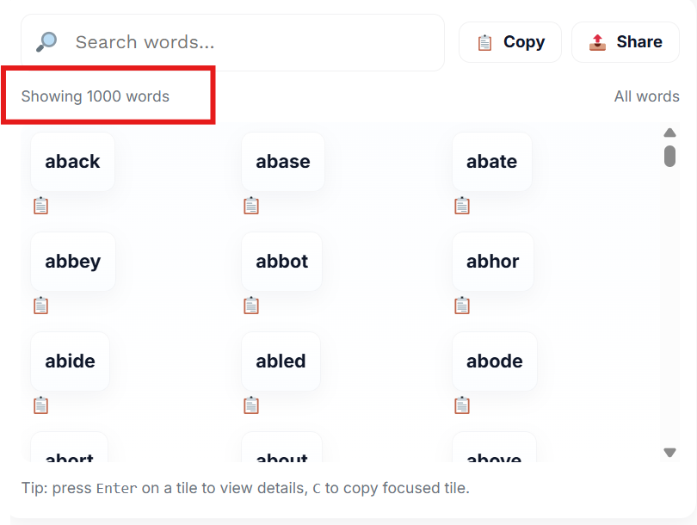Click the clipboard icon beneath 'abbot'
Image resolution: width=697 pixels, height=525 pixels.
click(x=251, y=306)
